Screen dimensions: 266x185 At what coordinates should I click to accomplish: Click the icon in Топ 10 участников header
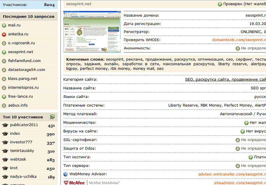(x=52, y=117)
